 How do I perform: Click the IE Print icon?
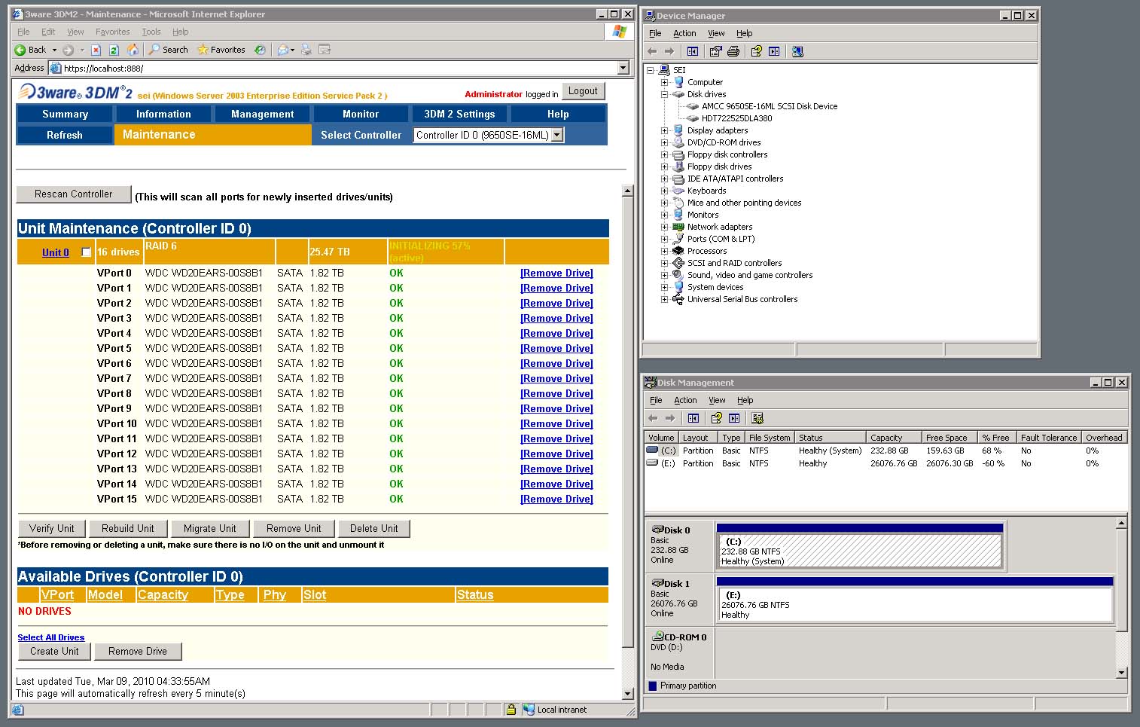click(x=306, y=50)
